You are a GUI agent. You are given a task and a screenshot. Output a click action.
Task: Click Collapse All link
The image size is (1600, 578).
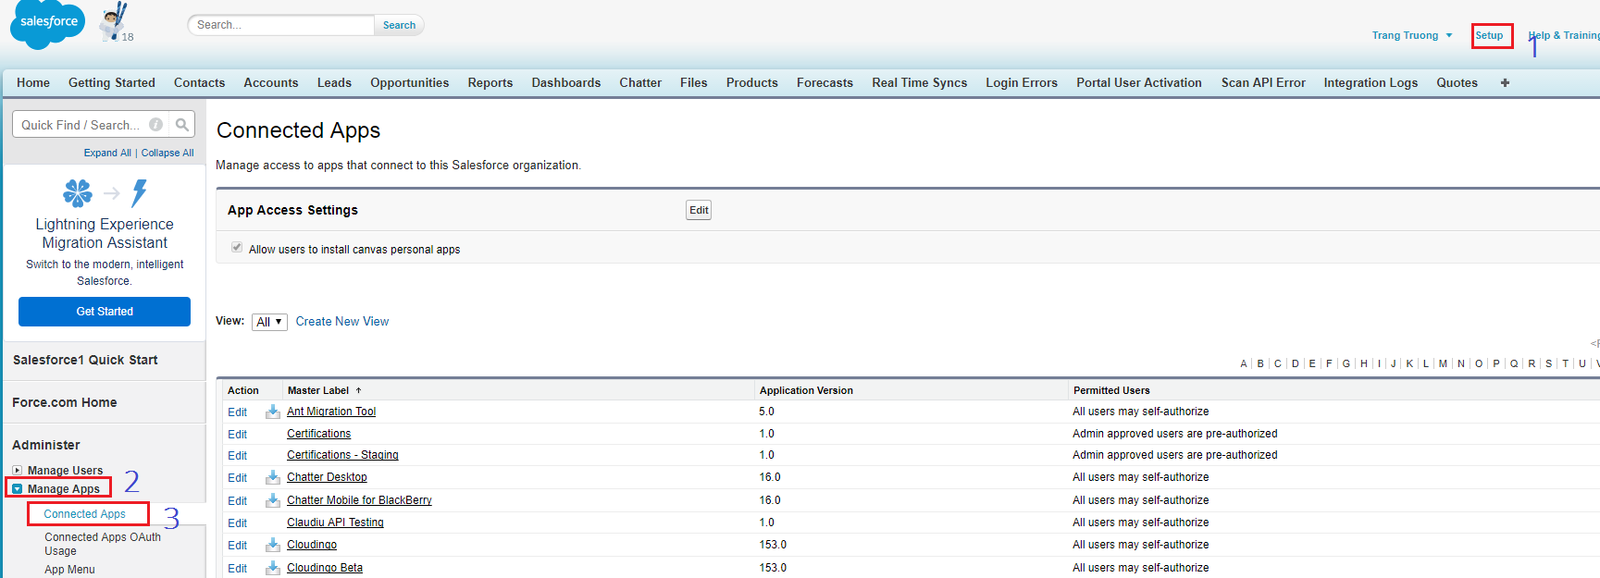[x=167, y=153]
